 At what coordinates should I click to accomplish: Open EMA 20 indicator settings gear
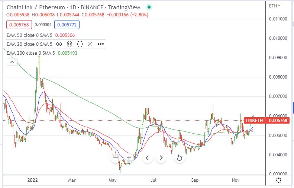pyautogui.click(x=70, y=44)
